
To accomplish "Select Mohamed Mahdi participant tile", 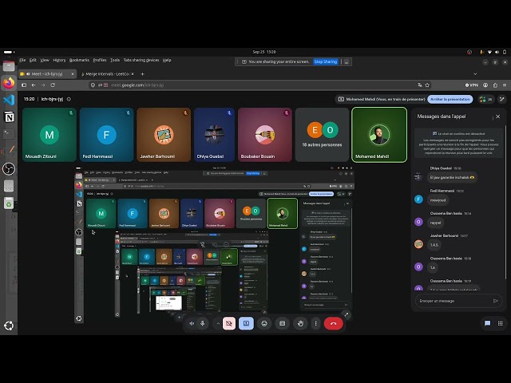I will pyautogui.click(x=379, y=135).
